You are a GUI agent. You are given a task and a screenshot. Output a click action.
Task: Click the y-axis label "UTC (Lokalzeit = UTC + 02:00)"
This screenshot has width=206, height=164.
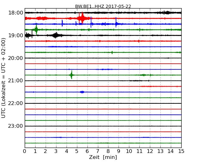(3, 78)
